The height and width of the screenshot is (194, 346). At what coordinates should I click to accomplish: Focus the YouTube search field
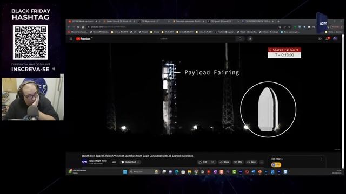pyautogui.click(x=196, y=39)
